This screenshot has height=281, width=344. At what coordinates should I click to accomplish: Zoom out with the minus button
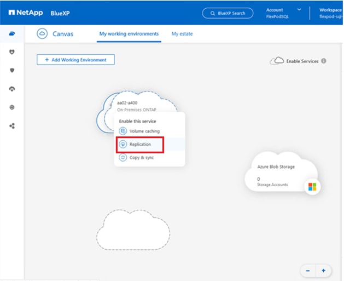point(308,271)
